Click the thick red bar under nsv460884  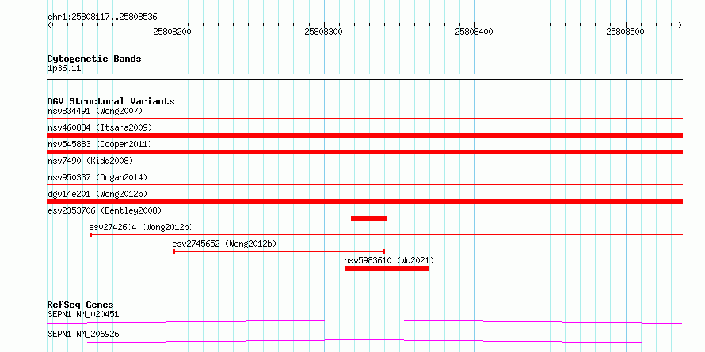pyautogui.click(x=364, y=135)
